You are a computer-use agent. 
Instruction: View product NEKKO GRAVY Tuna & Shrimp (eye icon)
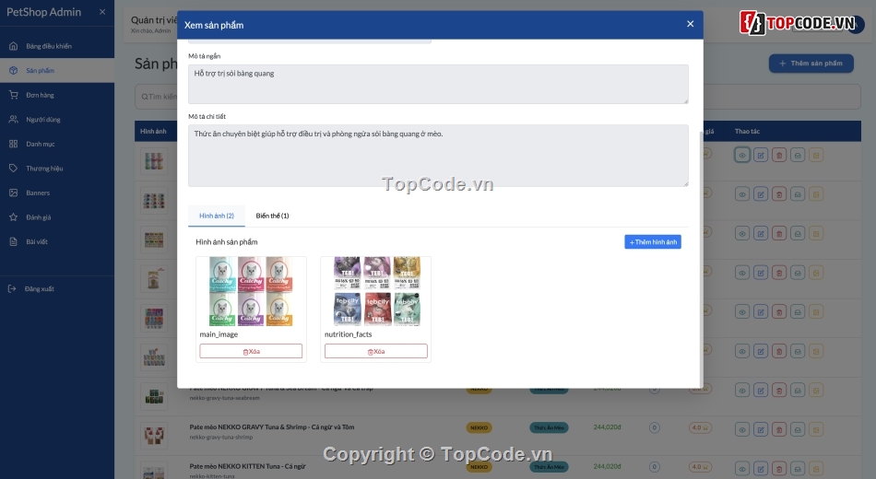coord(742,429)
